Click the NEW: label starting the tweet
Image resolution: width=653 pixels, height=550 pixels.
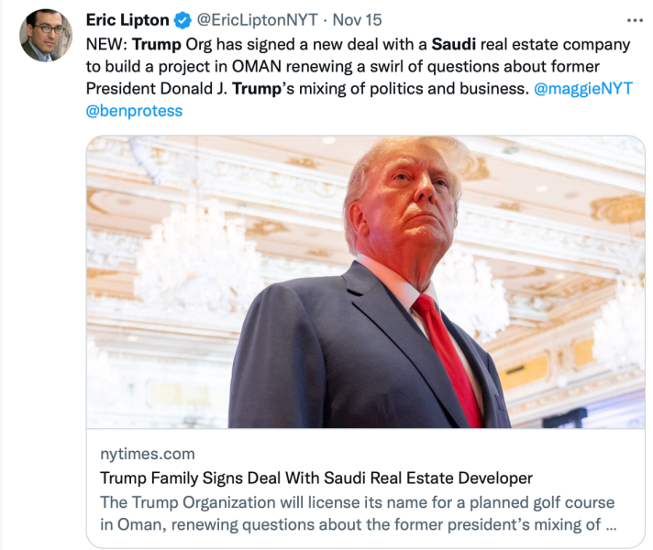(x=106, y=44)
